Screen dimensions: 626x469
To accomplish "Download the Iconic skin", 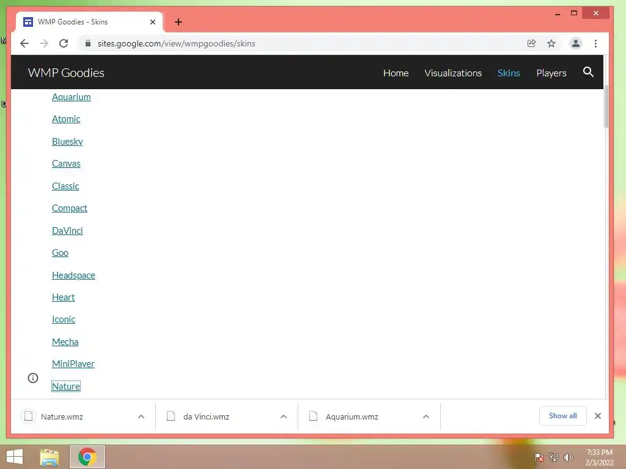I will point(64,319).
